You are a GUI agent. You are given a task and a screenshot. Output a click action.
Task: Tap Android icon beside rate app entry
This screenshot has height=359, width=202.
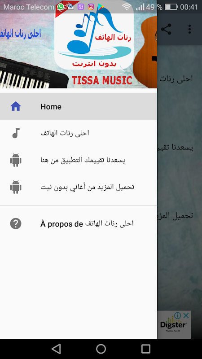point(16,160)
